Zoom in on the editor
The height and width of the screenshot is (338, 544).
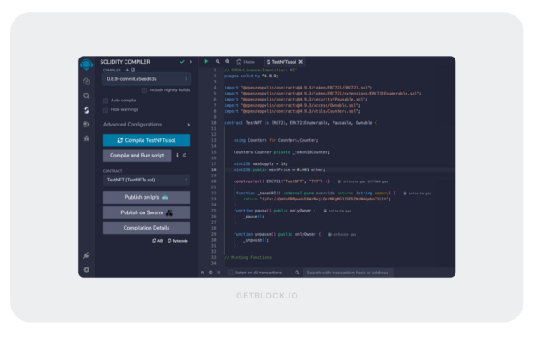tap(227, 61)
